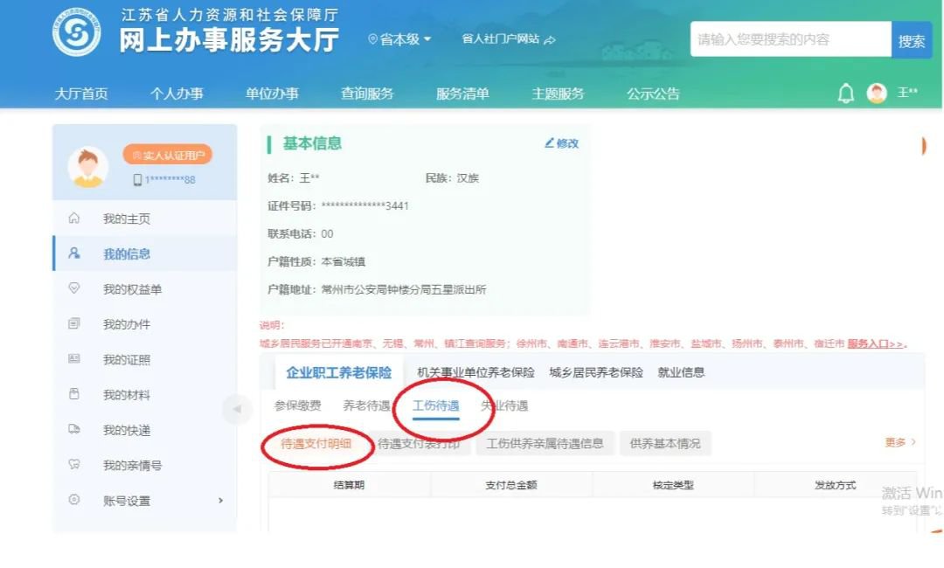
Task: Click the 修改 edit link
Action: (x=561, y=143)
